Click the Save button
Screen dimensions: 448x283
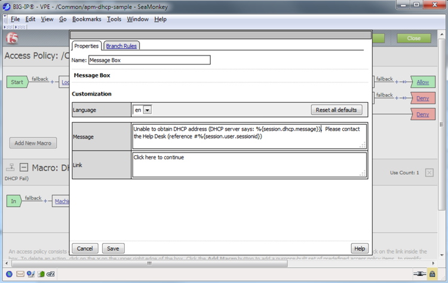click(113, 248)
